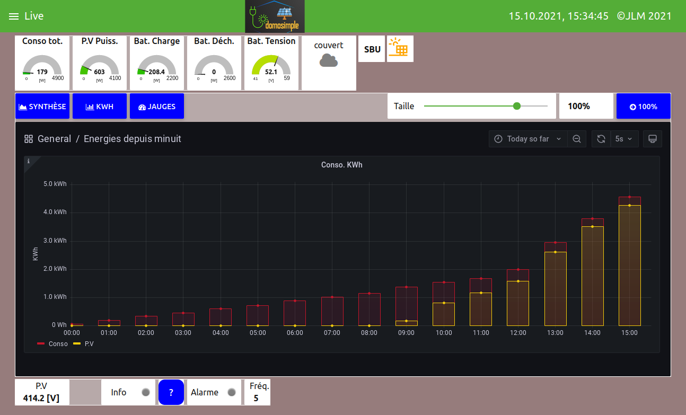Open the 'Today so far' time picker

527,139
